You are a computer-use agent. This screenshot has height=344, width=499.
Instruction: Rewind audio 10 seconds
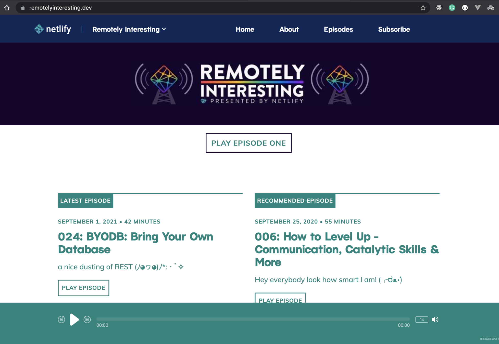pos(61,319)
